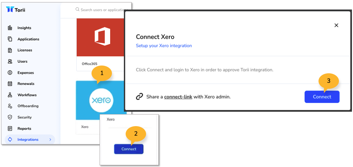The width and height of the screenshot is (353, 167).
Task: Click the Integrations sync icon
Action: coord(10,140)
